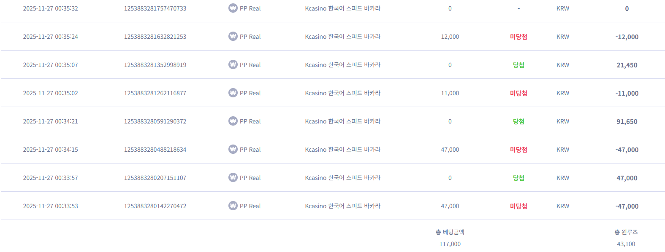Screen dimensions: 665x252
Task: Click the PP Real won icon at 00:35:02
Action: (233, 93)
